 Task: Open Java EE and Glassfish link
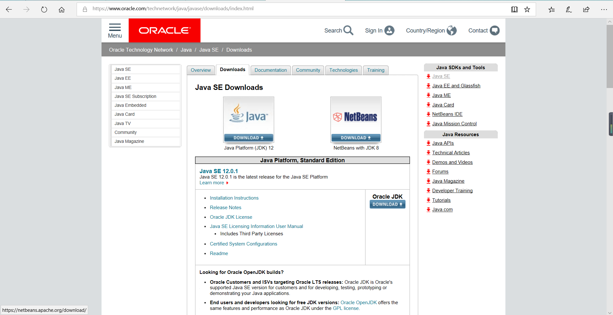(x=456, y=86)
